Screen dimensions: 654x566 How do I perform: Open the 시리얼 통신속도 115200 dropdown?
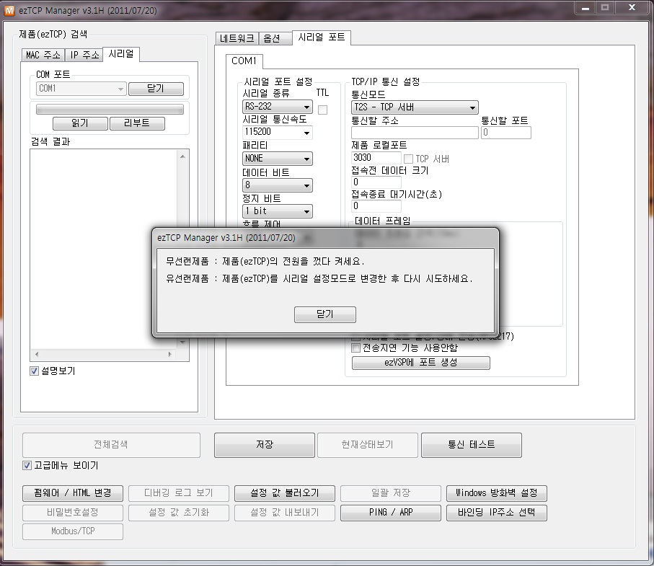pos(278,132)
